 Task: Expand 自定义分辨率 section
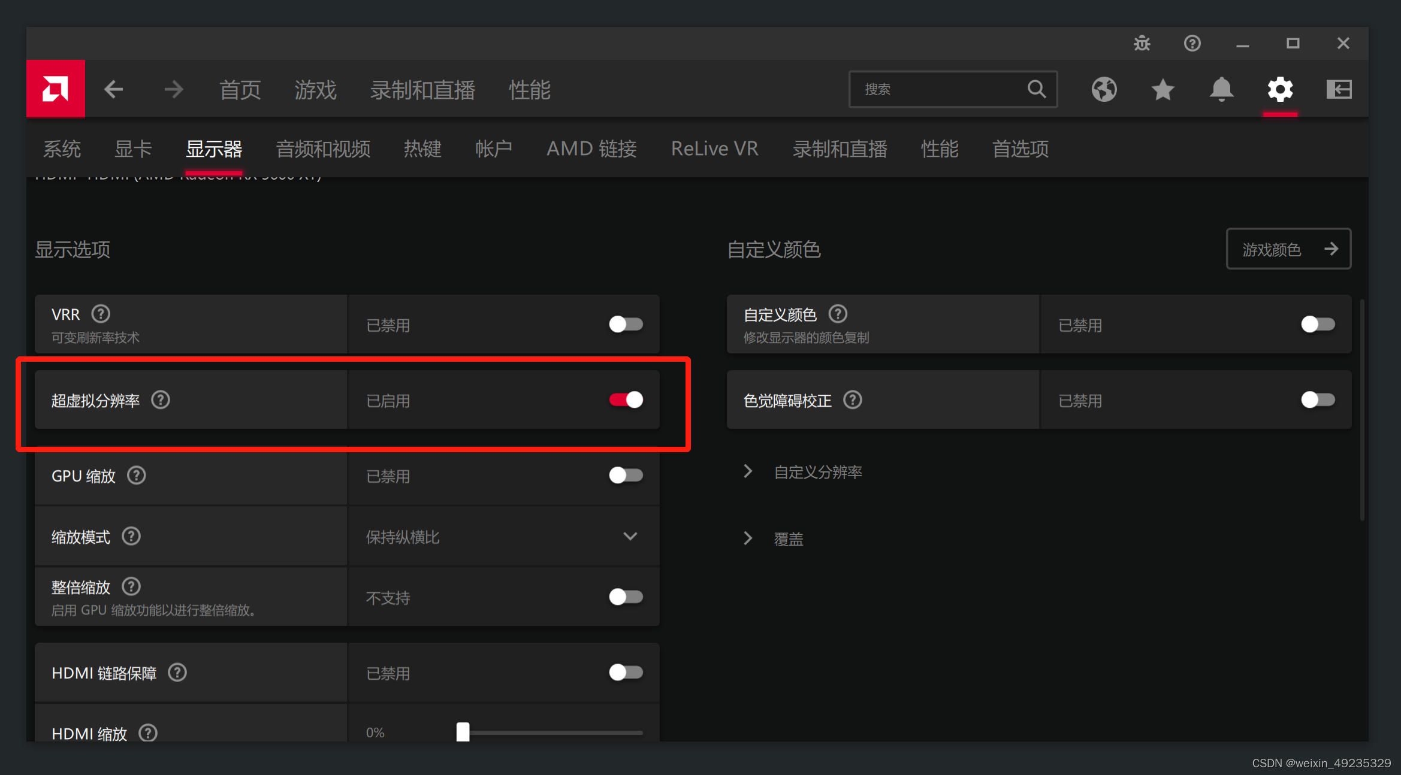tap(817, 472)
